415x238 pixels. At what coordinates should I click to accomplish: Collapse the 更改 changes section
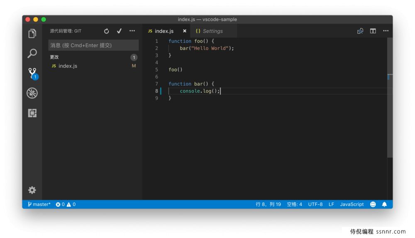coord(54,57)
